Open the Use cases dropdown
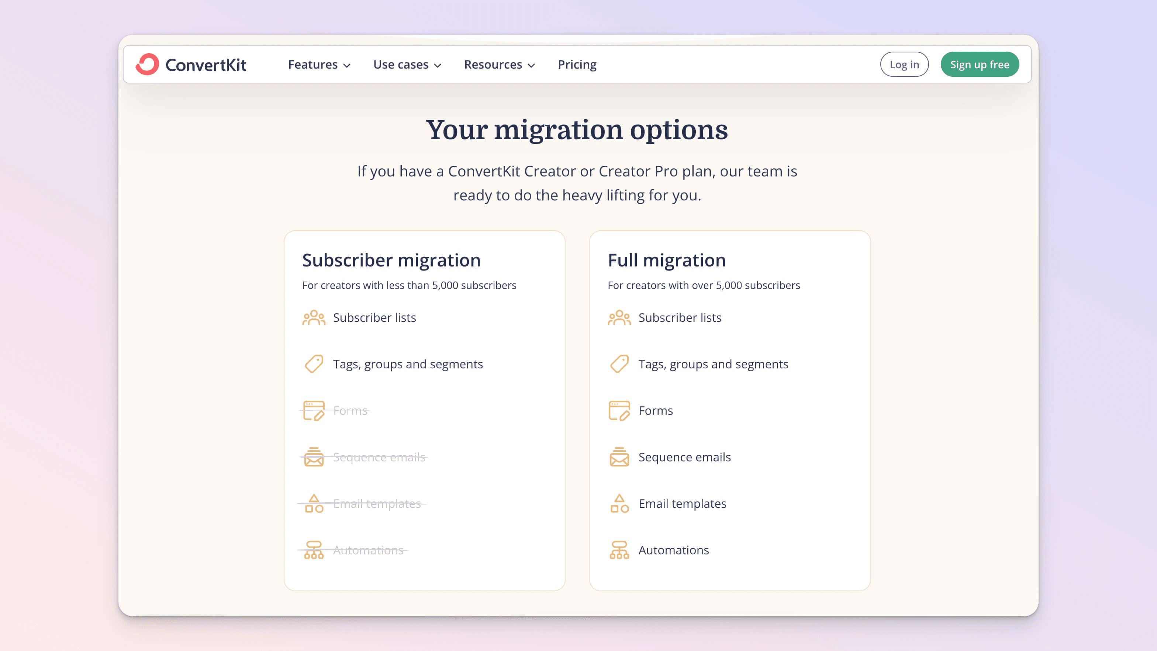 (x=407, y=65)
